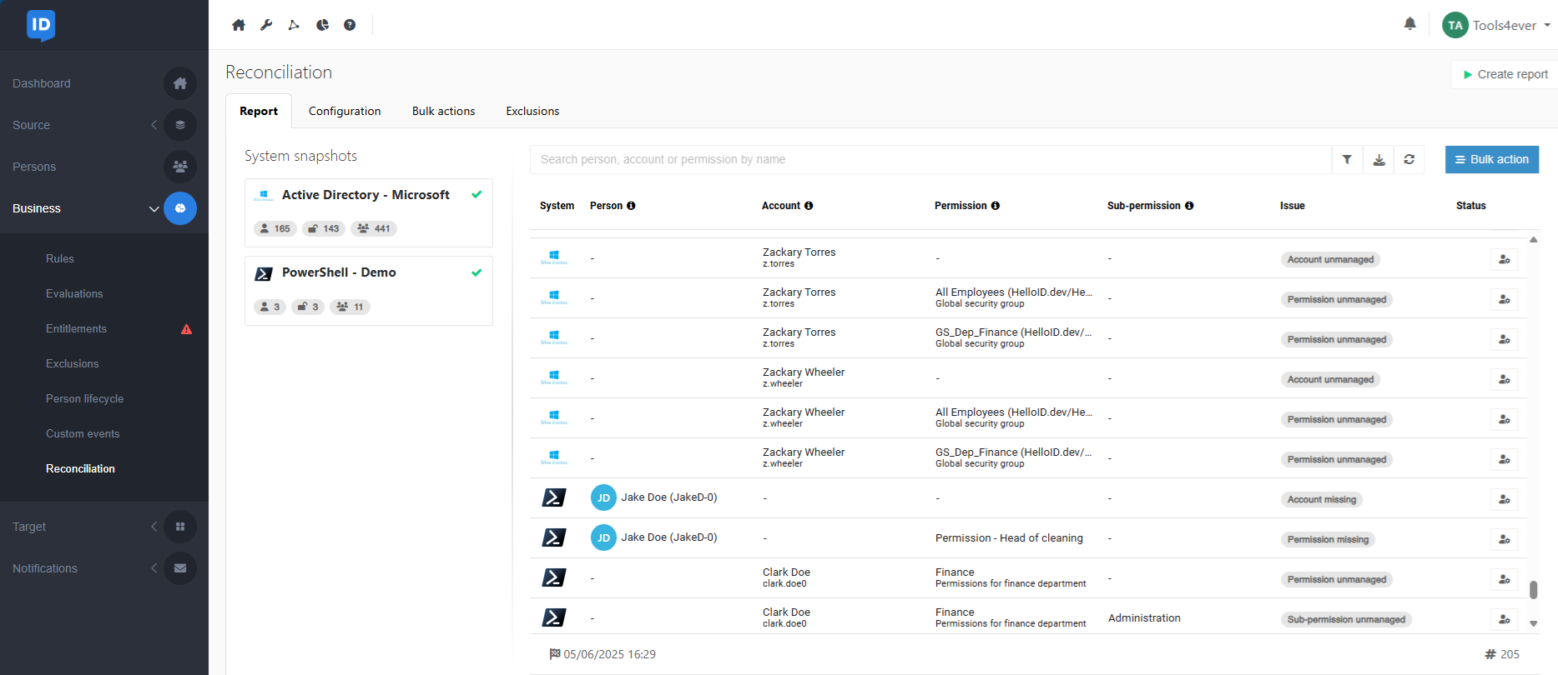Click scroll down arrow of table
Image resolution: width=1558 pixels, height=675 pixels.
click(x=1533, y=623)
